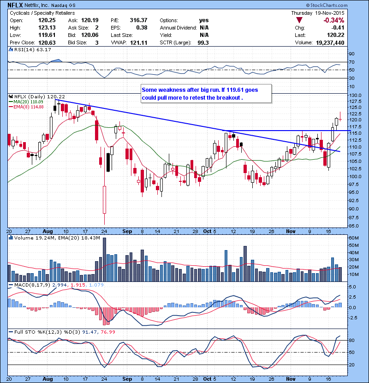The width and height of the screenshot is (369, 383).
Task: Click the Prev Close value 120.63
Action: tap(47, 43)
